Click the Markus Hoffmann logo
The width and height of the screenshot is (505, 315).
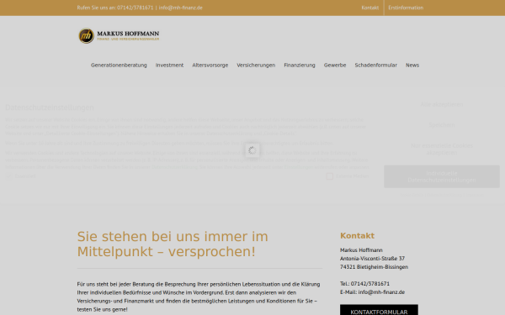point(119,35)
